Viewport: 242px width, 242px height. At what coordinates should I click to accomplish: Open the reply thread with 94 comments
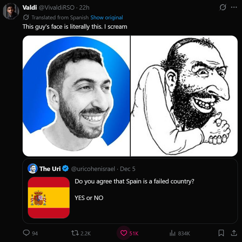pos(30,233)
